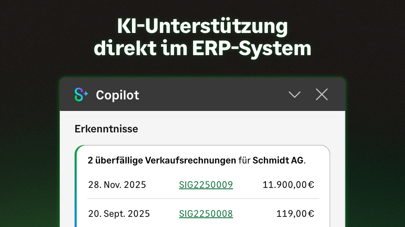The height and width of the screenshot is (227, 405).
Task: Click the word "für" in the insight summary
Action: [x=244, y=160]
